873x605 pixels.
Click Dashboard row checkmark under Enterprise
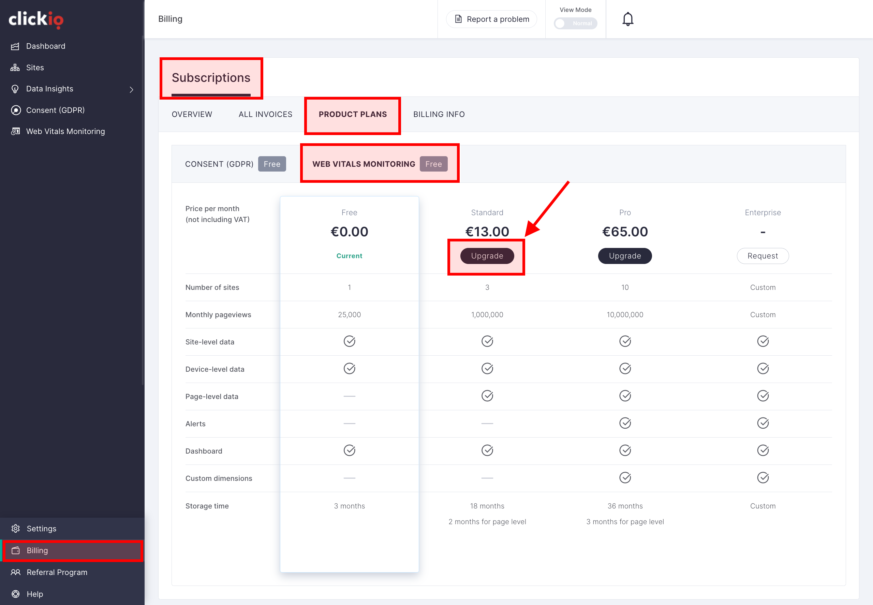763,450
